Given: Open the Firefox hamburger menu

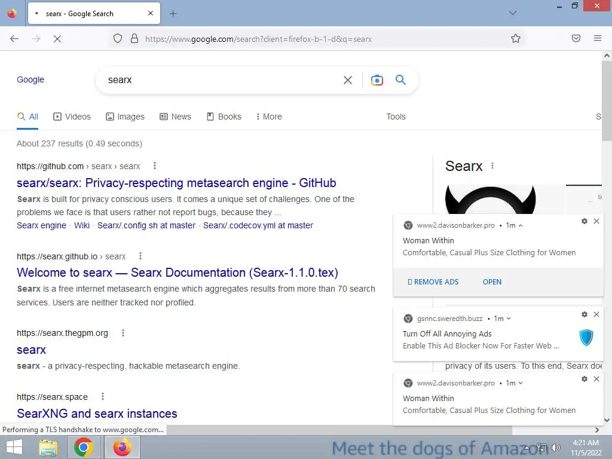Looking at the screenshot, I should (x=598, y=38).
